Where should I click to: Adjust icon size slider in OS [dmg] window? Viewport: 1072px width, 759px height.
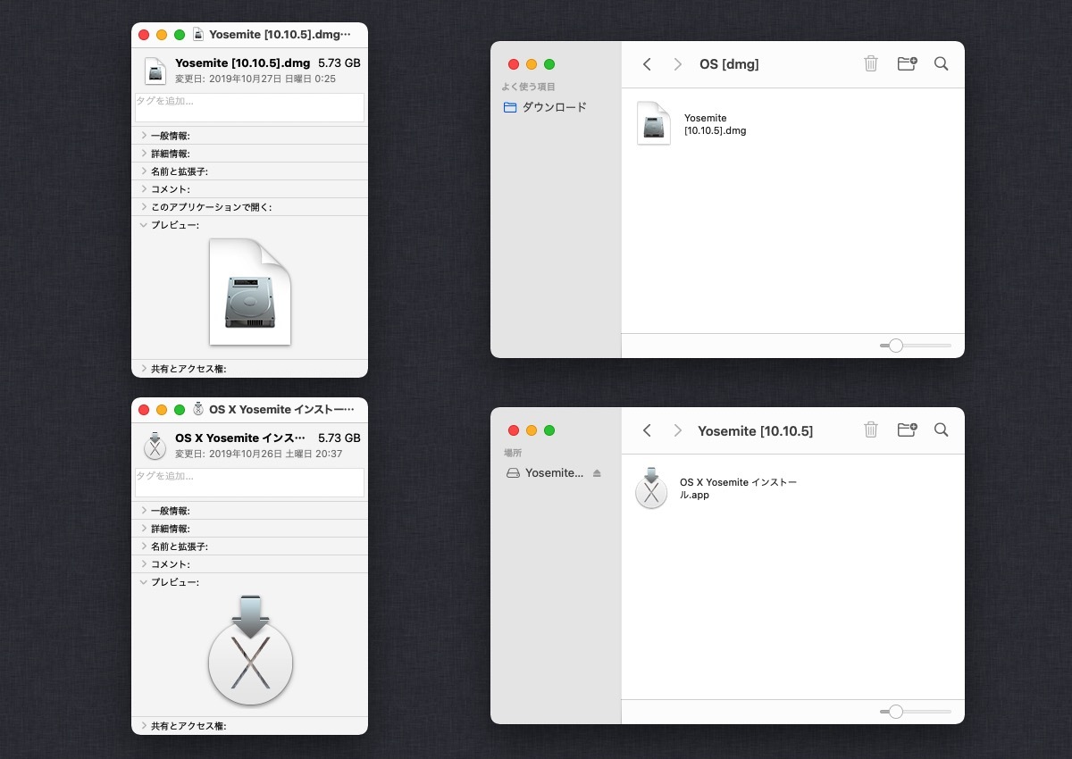pyautogui.click(x=896, y=346)
